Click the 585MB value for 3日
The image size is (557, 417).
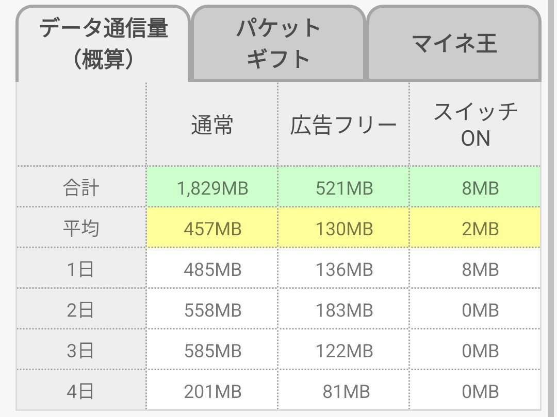pyautogui.click(x=212, y=350)
